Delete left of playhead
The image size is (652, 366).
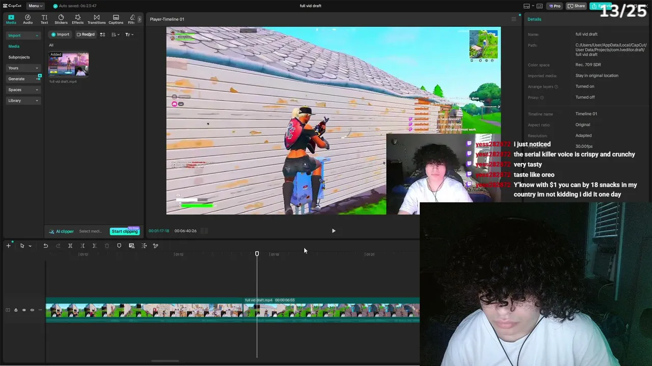[x=83, y=246]
